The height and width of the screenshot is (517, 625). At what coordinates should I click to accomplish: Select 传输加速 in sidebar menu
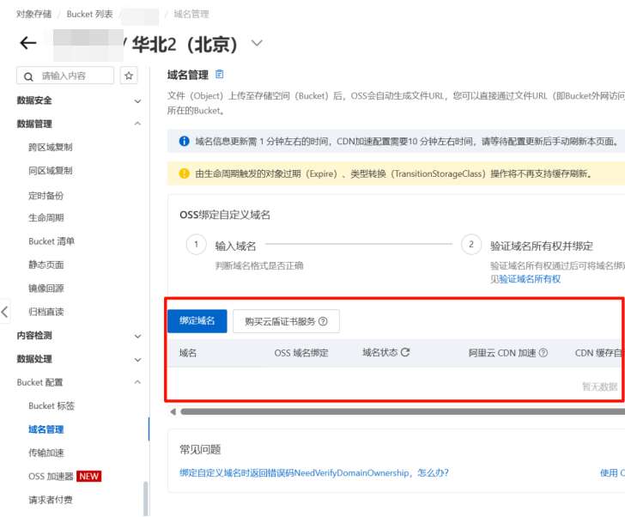coord(46,453)
